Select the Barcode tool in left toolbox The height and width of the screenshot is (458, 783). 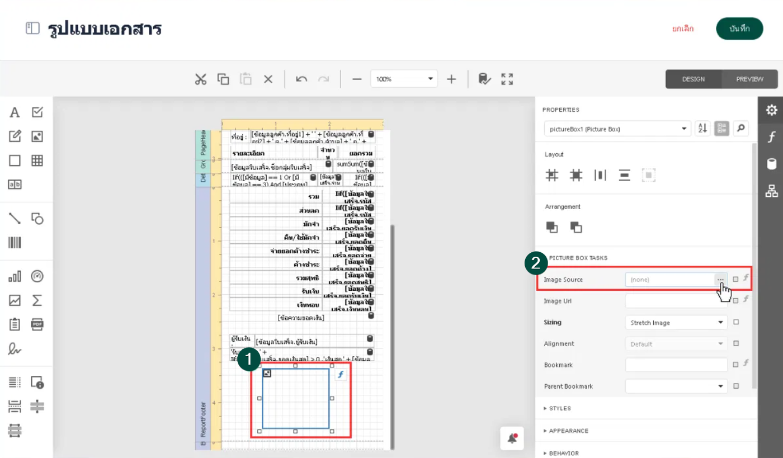click(x=15, y=243)
